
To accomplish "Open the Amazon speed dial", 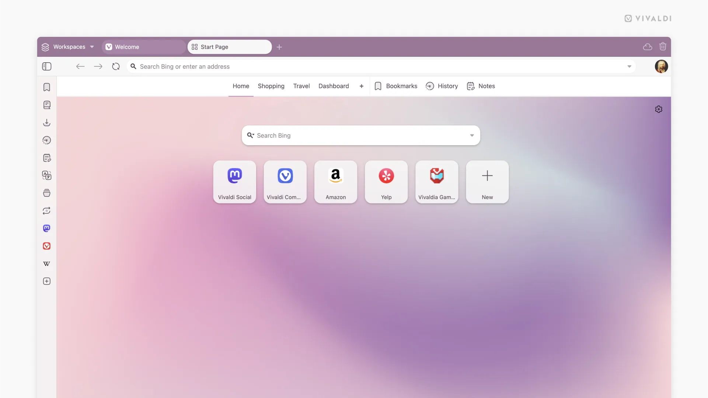I will (336, 182).
